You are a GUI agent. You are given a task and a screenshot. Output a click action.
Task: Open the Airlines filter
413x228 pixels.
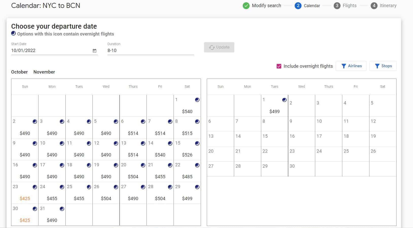[351, 66]
